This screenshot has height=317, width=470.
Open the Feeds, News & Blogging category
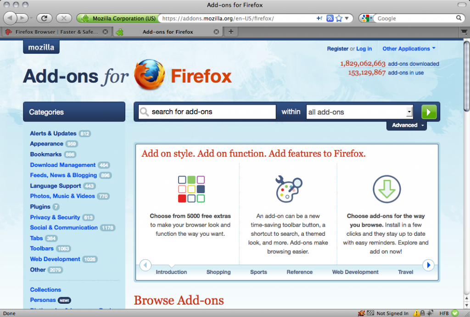(x=63, y=175)
